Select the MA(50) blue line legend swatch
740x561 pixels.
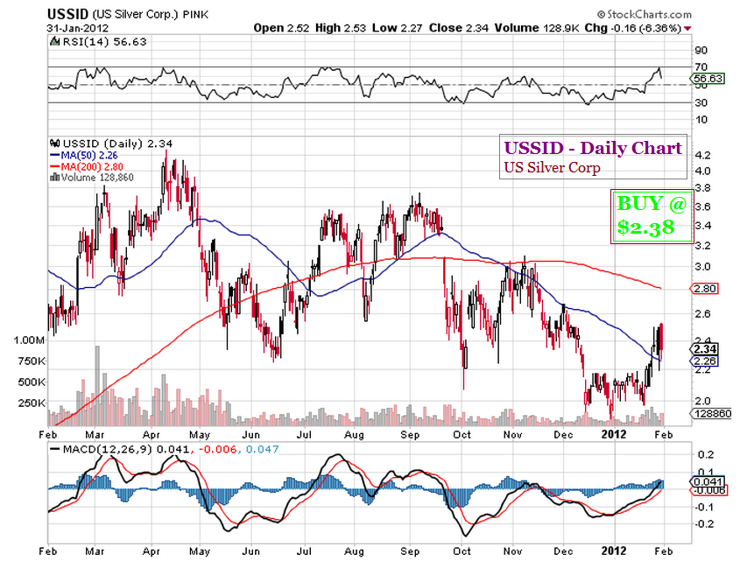tap(55, 155)
